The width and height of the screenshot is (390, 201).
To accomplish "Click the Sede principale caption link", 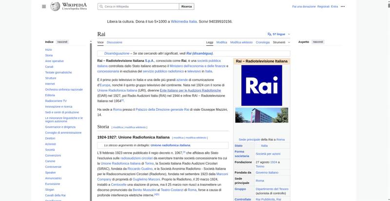I will click(249, 140).
